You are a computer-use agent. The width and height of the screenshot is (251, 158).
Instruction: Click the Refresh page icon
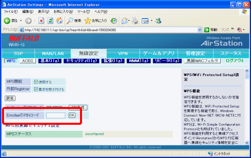click(x=50, y=21)
